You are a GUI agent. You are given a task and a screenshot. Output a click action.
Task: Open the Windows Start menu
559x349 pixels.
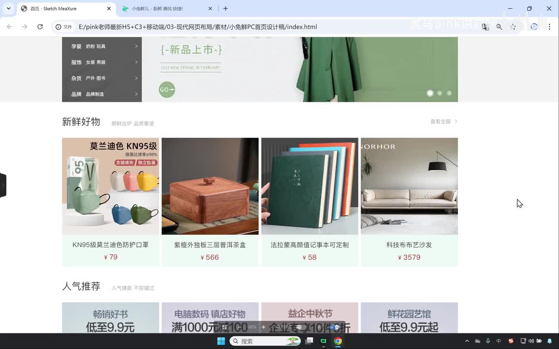coord(221,341)
